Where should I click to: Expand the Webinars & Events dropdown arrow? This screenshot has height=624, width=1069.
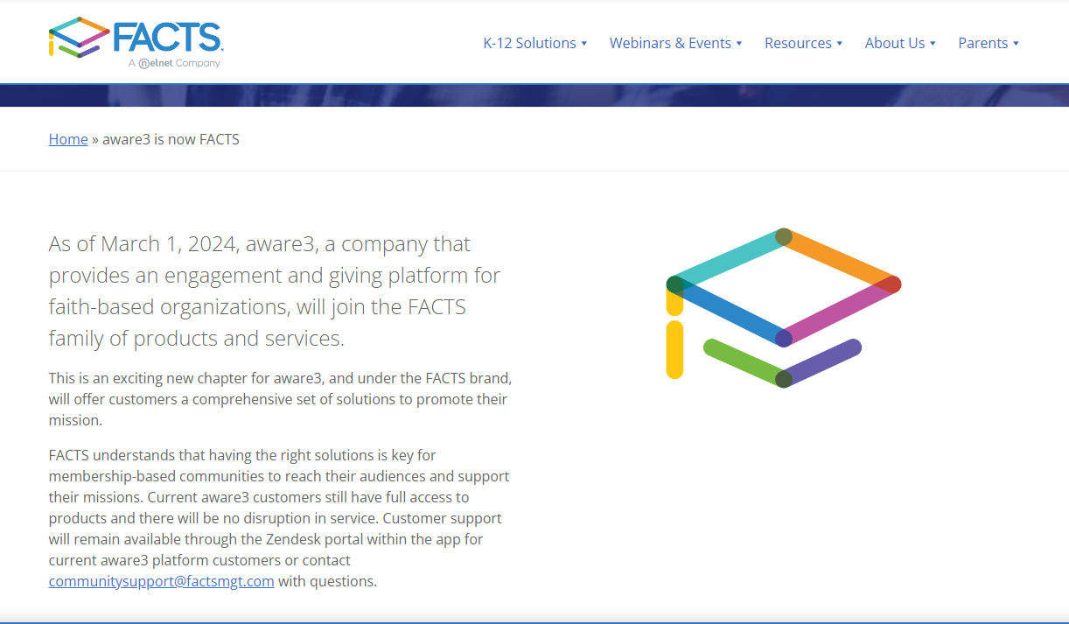coord(739,44)
